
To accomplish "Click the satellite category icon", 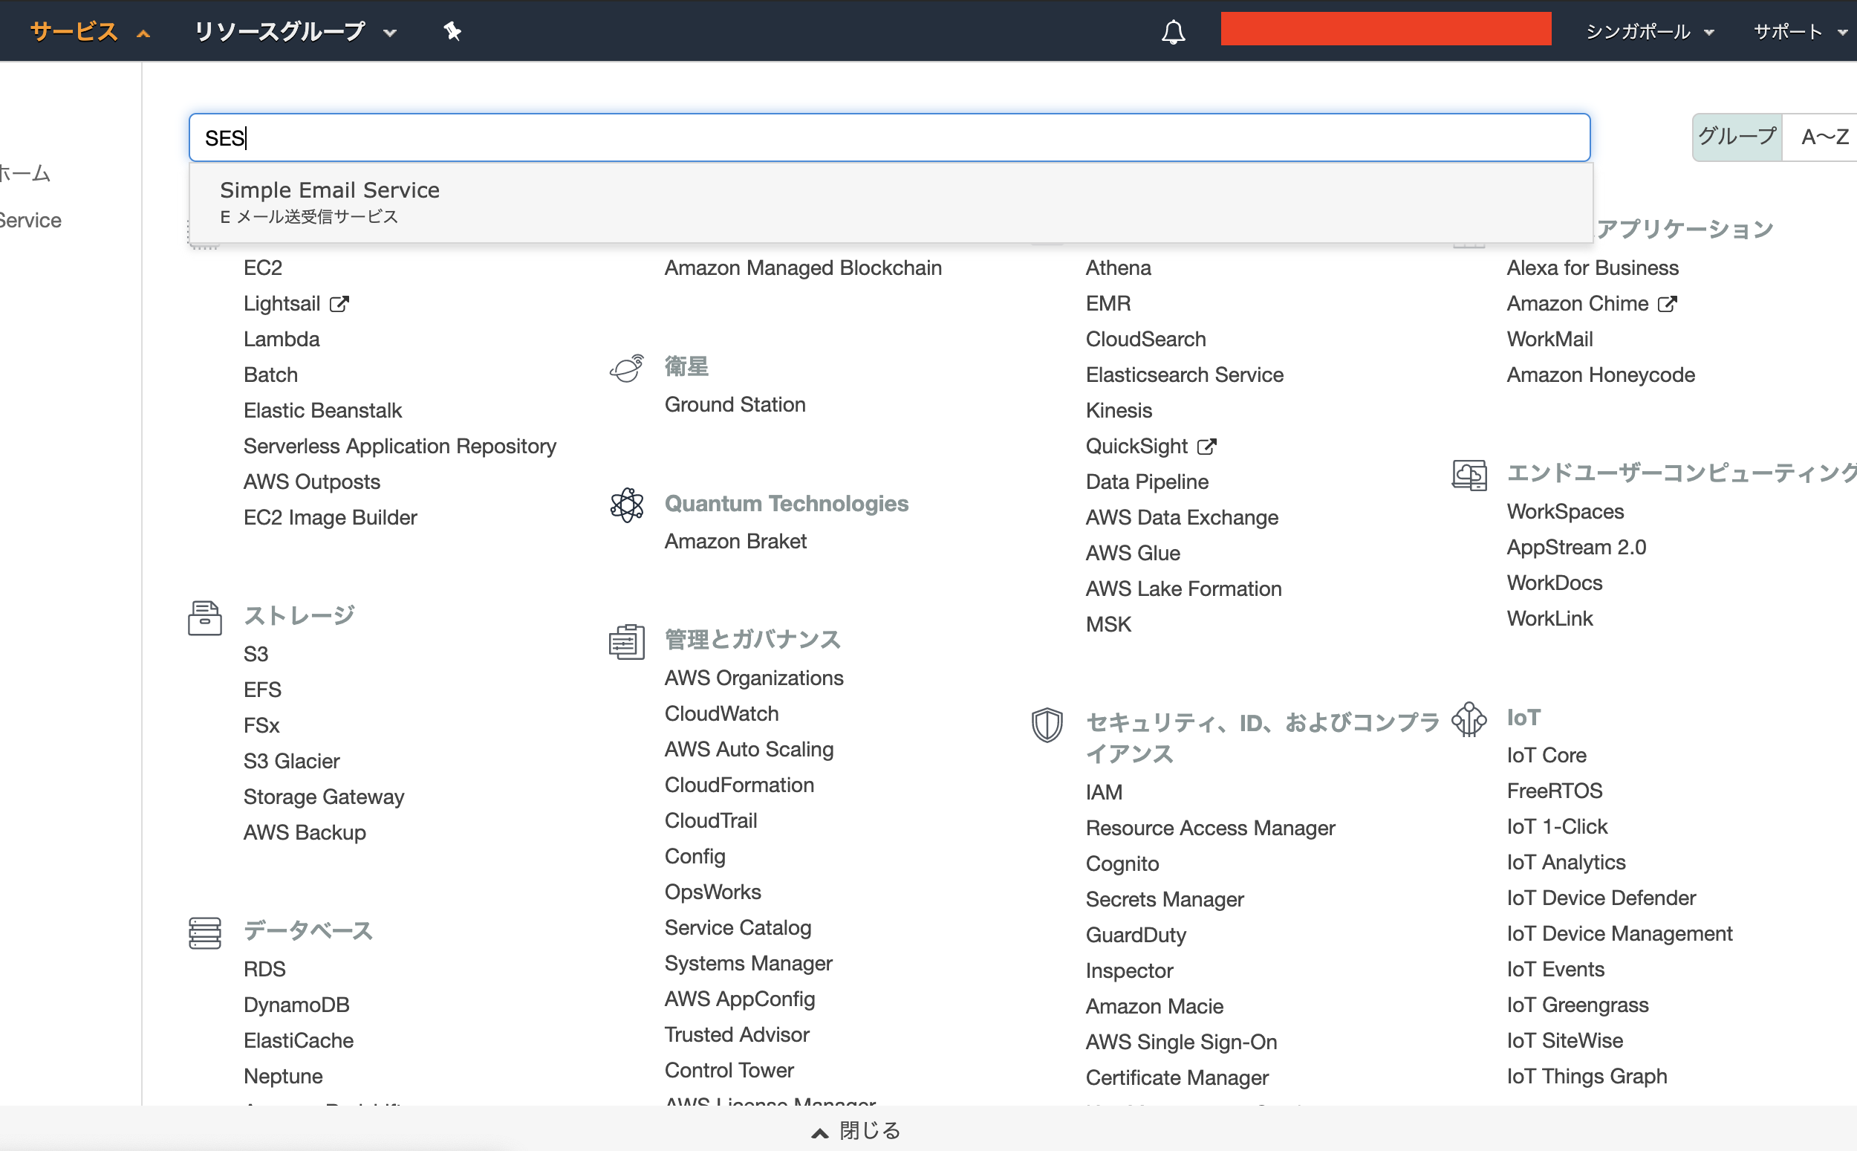I will coord(627,369).
